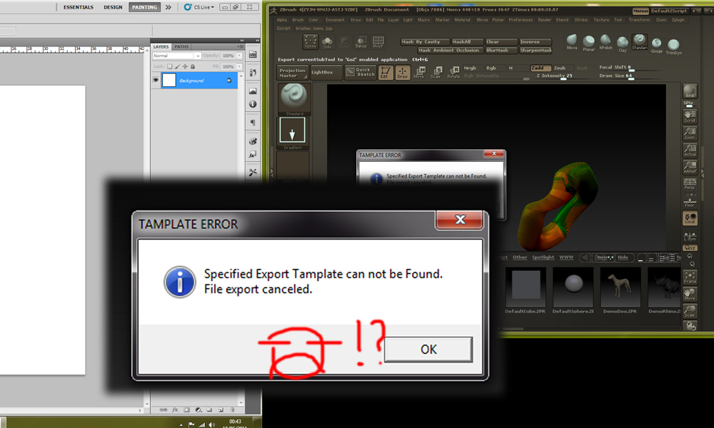Image resolution: width=714 pixels, height=428 pixels.
Task: Open the Layers panel options menu
Action: [241, 46]
